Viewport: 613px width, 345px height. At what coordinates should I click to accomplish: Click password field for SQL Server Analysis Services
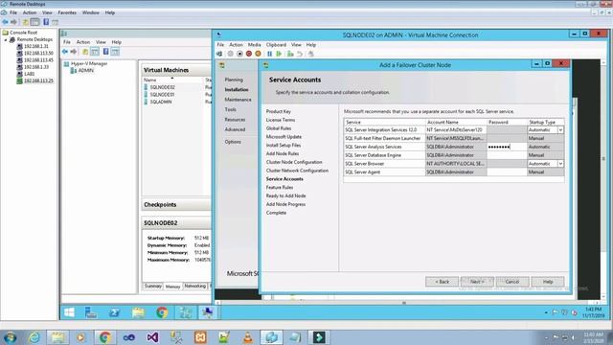click(x=507, y=147)
